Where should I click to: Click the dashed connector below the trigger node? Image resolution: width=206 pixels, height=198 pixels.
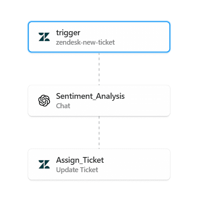point(99,69)
